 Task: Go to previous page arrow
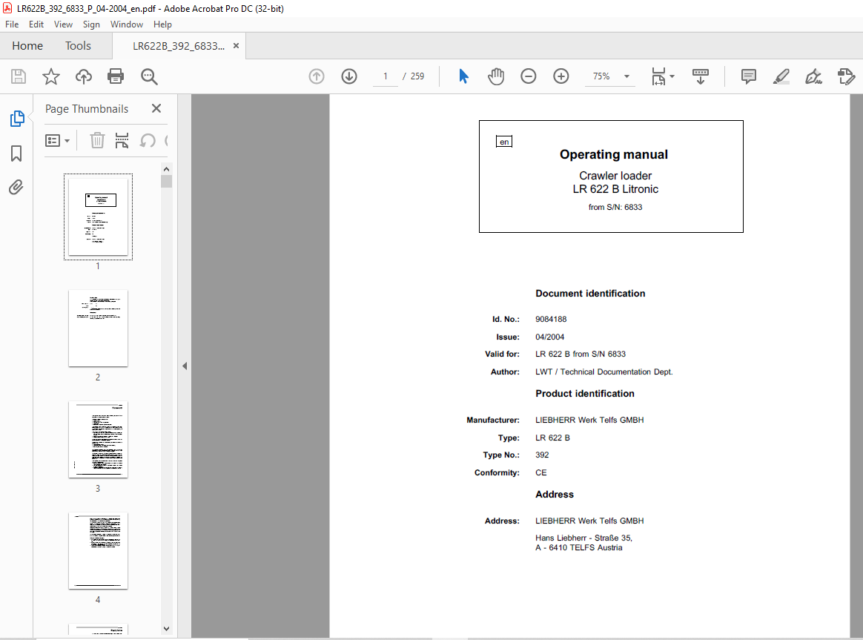pyautogui.click(x=317, y=76)
